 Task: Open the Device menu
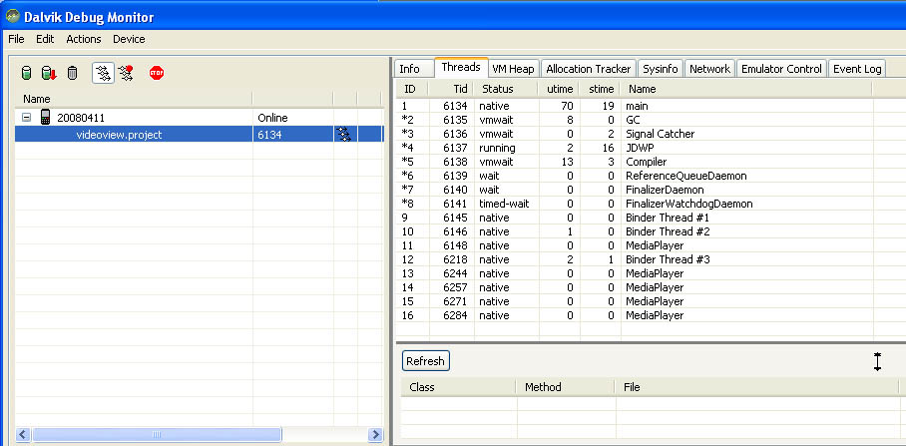coord(129,39)
